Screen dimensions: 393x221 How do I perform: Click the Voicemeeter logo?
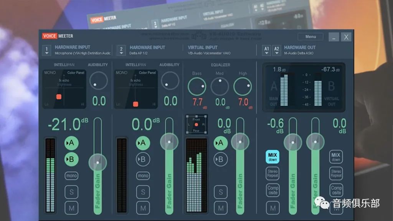tap(58, 36)
